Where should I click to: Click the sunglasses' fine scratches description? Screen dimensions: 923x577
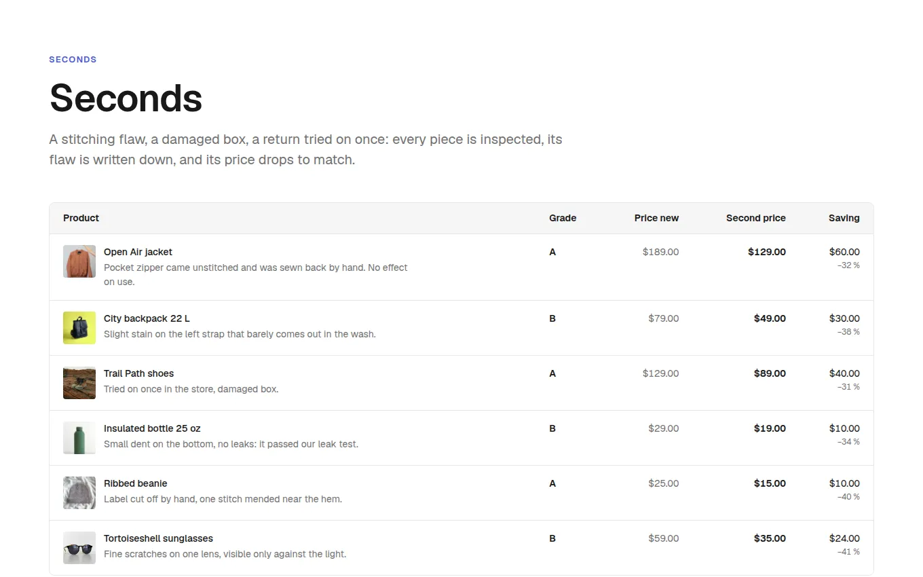[x=225, y=554]
